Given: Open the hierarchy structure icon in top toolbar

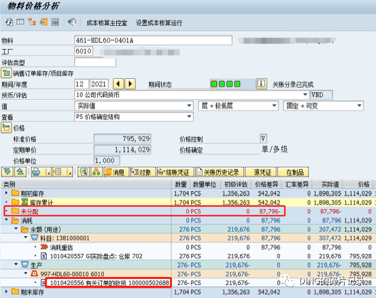Looking at the screenshot, I should pos(32,22).
